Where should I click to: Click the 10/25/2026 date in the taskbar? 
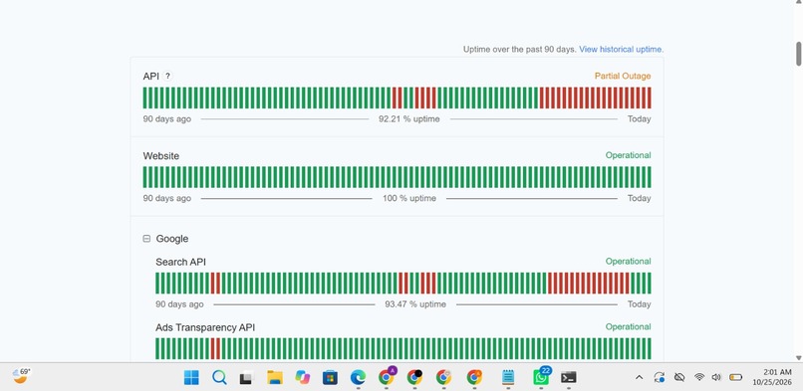click(772, 382)
